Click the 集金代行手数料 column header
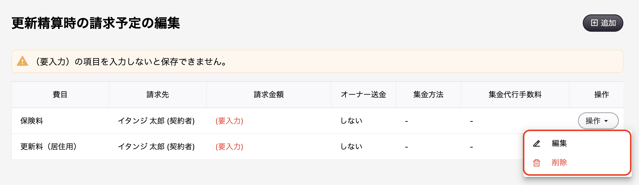 click(x=515, y=95)
